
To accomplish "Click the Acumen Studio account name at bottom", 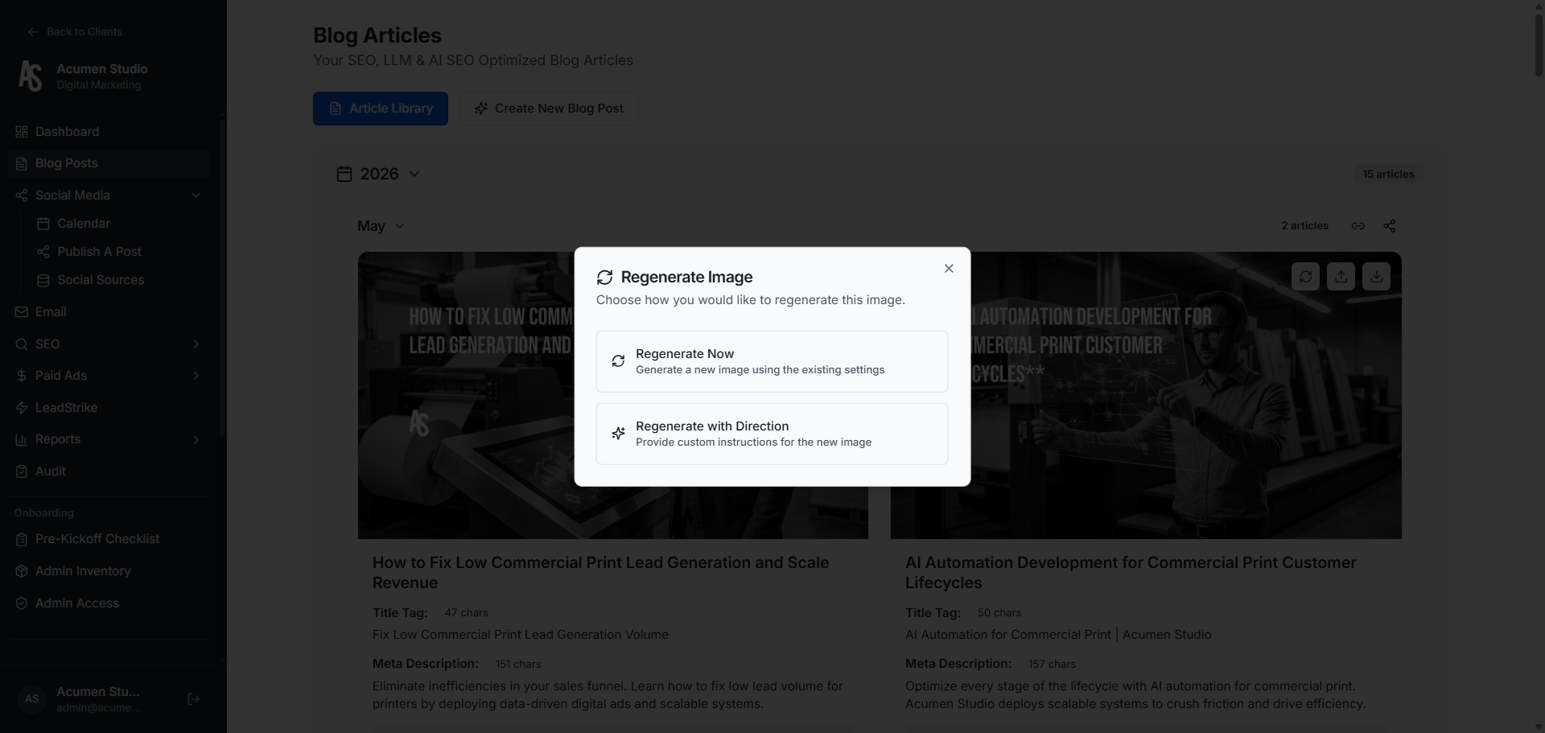I will coord(98,692).
